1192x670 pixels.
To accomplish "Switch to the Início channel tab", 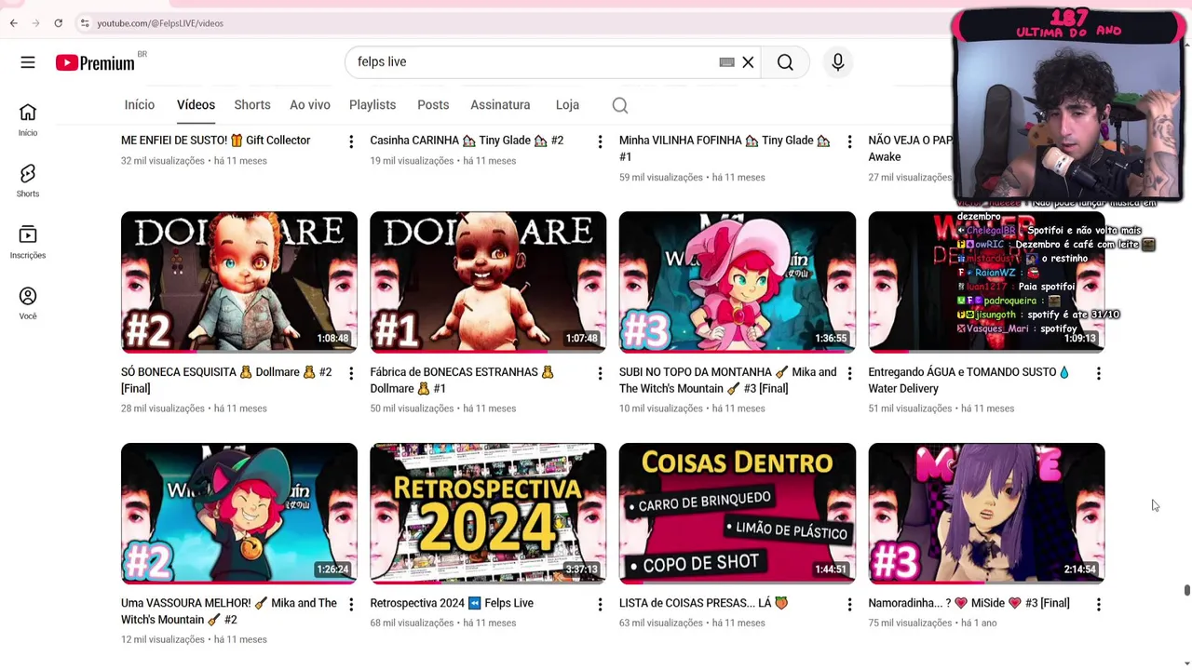I will (x=140, y=105).
